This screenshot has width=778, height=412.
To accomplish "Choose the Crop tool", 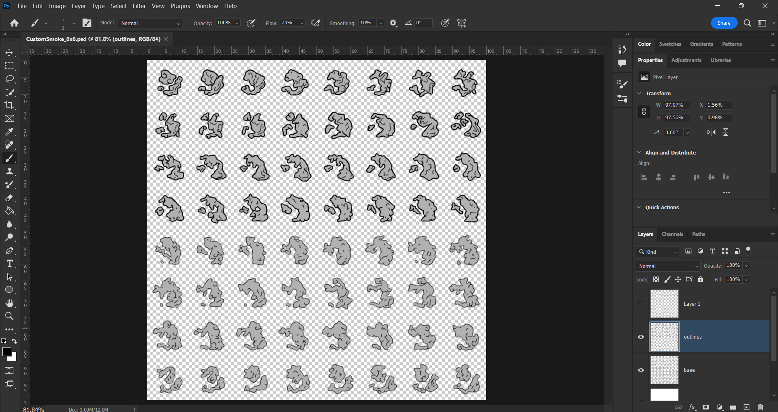I will pyautogui.click(x=9, y=105).
